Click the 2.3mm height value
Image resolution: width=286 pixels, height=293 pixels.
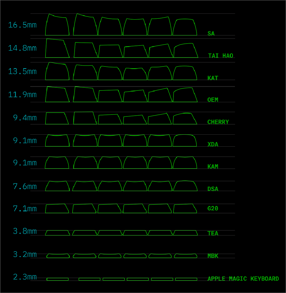tap(25, 277)
